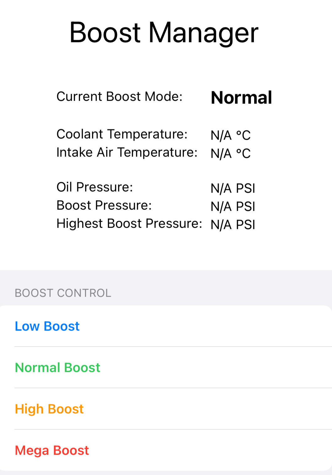Click the BOOST CONTROL section header

tap(63, 293)
